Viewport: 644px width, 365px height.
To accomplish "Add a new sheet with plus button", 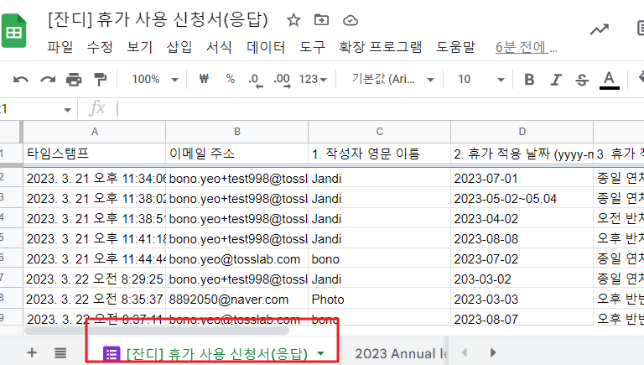I will pyautogui.click(x=32, y=353).
